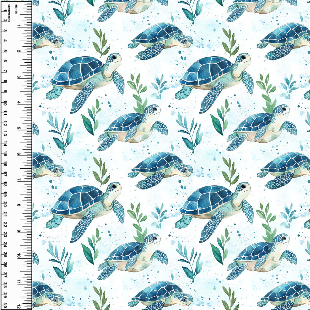The width and height of the screenshot is (310, 310).
Task: Click large turtle shell nearest the 3-inch mark
Action: click(x=77, y=71)
